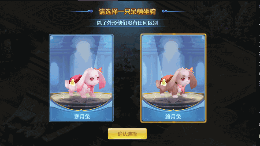Select the 寒月兔 mount card
The height and width of the screenshot is (146, 260).
point(81,78)
